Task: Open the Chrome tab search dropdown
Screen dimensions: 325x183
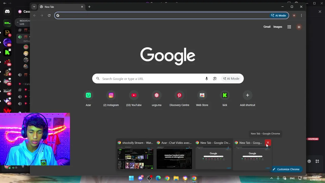Action: 34,7
